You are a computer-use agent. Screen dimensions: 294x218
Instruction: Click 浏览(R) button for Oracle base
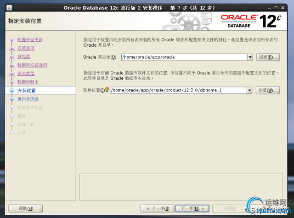coord(268,57)
